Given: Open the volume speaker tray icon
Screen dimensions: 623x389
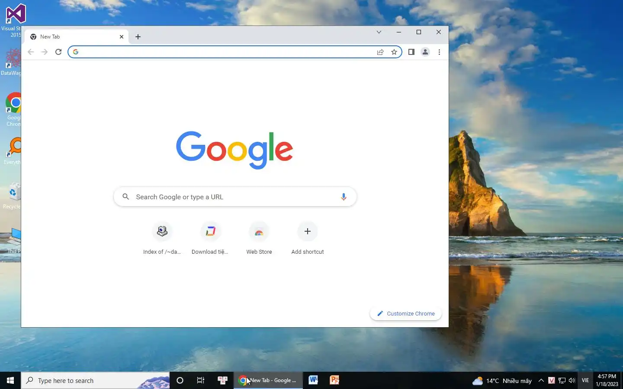Looking at the screenshot, I should pos(572,381).
